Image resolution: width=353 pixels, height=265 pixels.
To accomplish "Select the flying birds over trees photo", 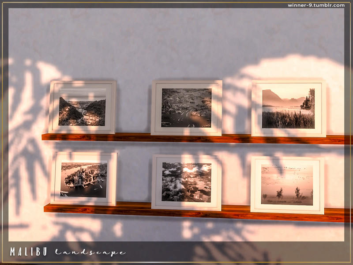I will [x=287, y=185].
